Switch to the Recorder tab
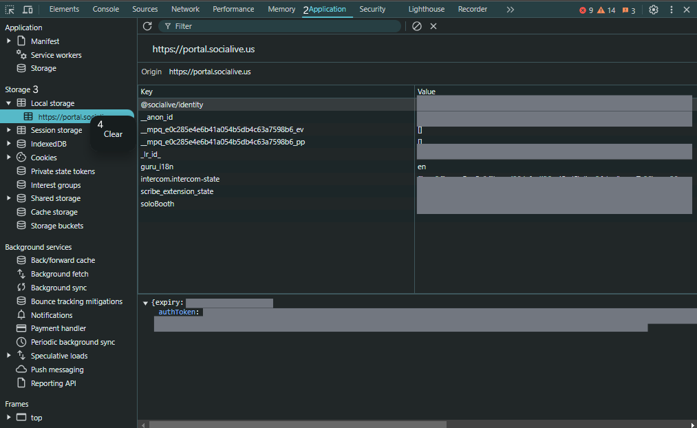The height and width of the screenshot is (428, 697). [473, 10]
